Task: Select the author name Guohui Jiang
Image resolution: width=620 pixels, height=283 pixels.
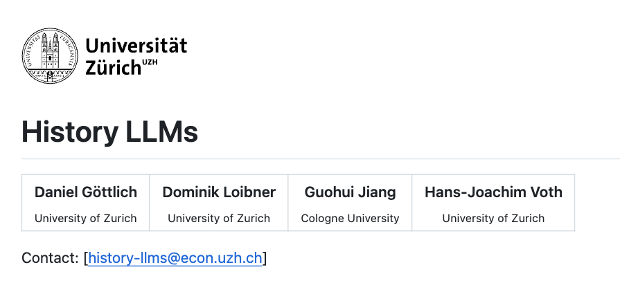Action: point(350,192)
